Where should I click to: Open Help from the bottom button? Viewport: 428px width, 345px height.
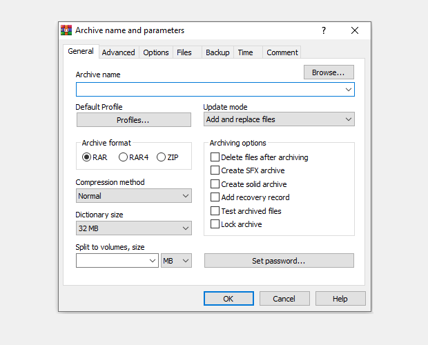340,299
